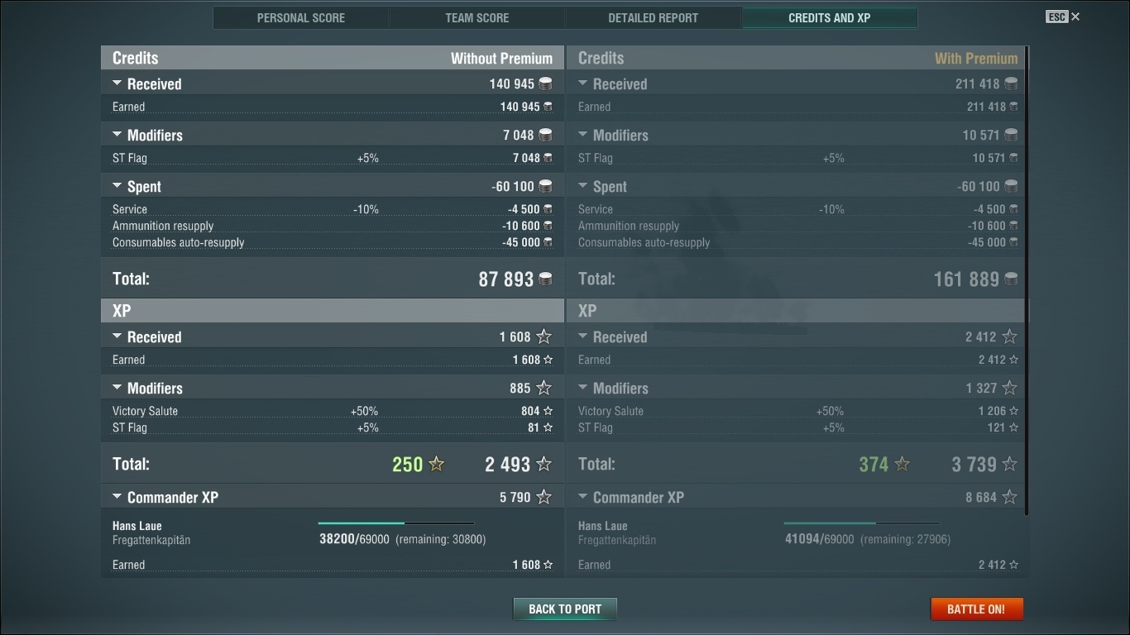Click the coin icon next to 161 889 premium total
1130x635 pixels.
pos(1010,279)
